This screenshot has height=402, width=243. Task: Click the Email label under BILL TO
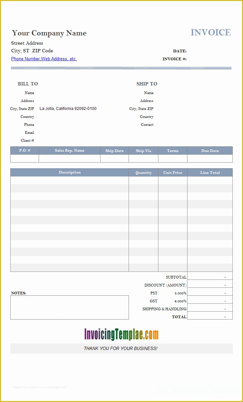coord(29,133)
